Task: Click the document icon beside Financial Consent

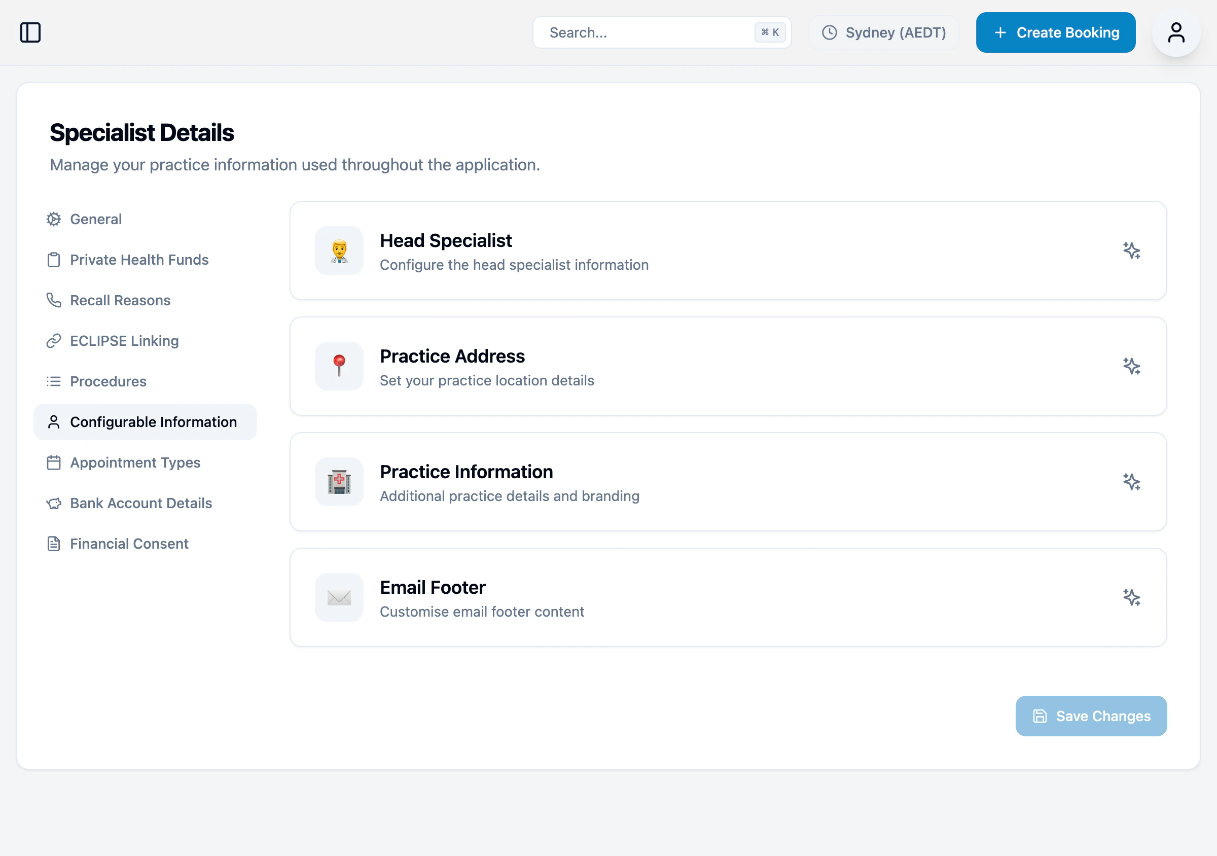Action: click(x=54, y=543)
